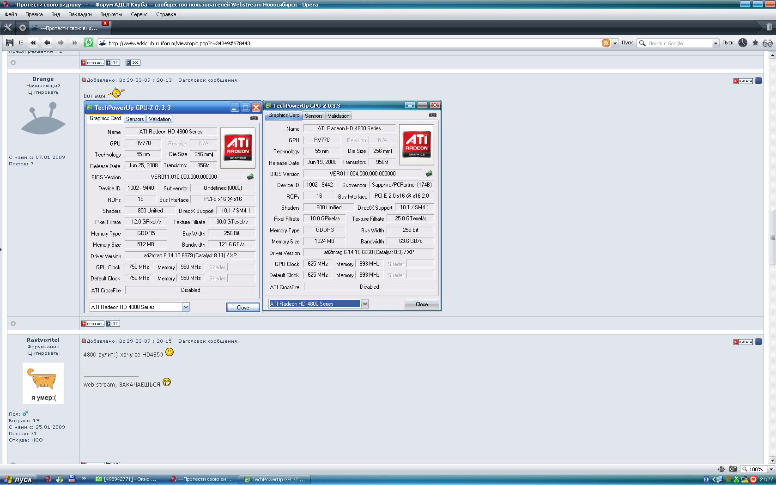Switch to TechPowerUp GPU-Z taskbar button
The image size is (776, 485).
274,479
